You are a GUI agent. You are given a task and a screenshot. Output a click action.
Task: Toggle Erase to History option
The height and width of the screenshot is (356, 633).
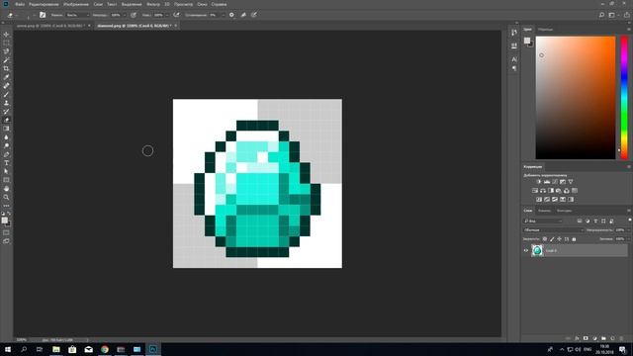click(243, 15)
